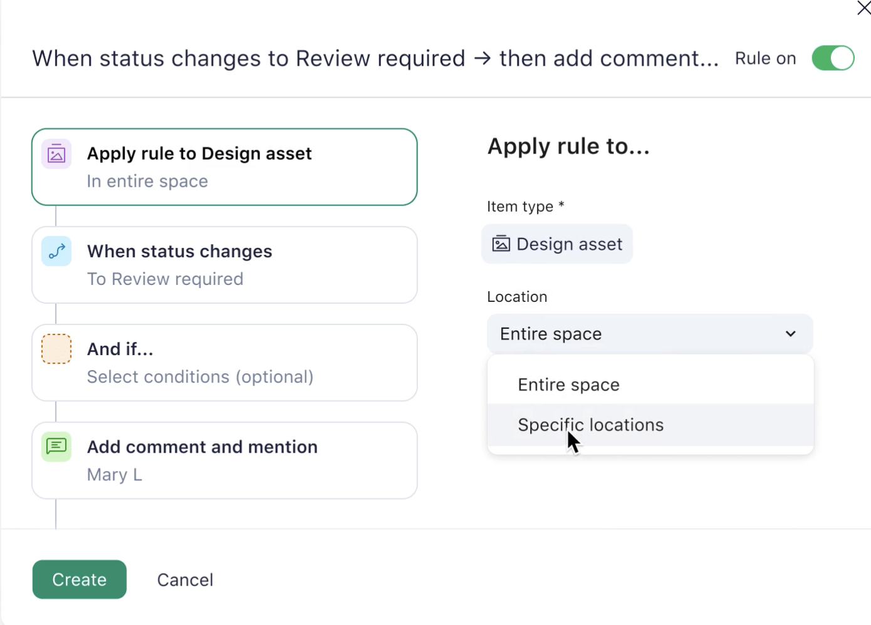Click the Location dropdown chevron arrow
This screenshot has height=625, width=871.
(x=791, y=334)
